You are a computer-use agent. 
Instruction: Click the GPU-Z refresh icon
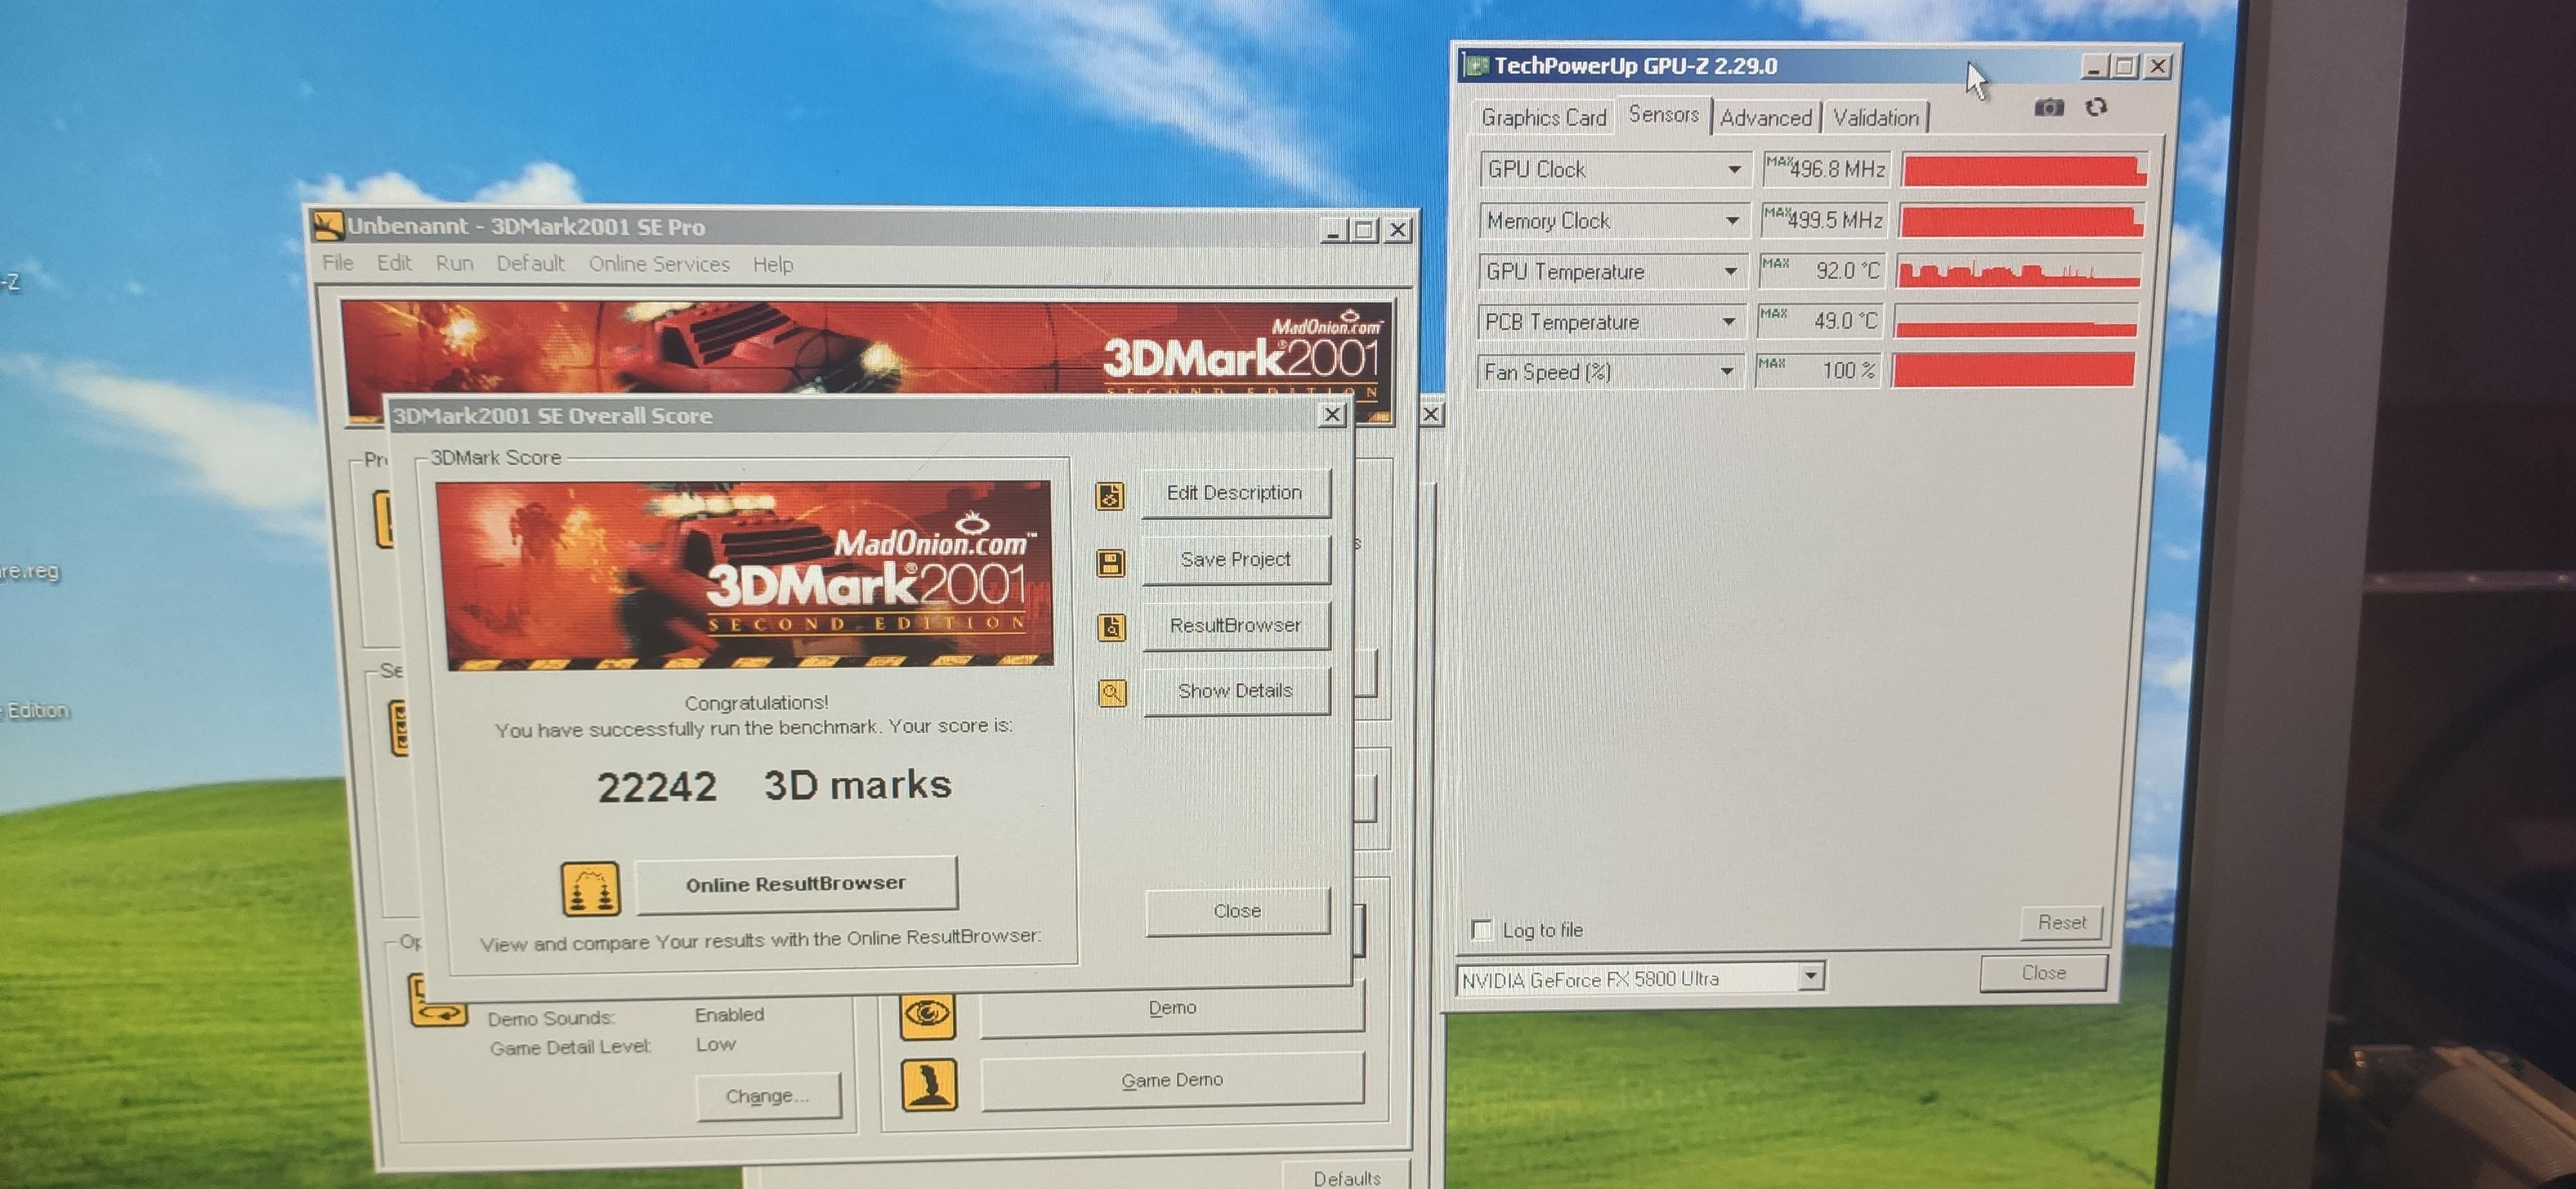[x=2097, y=107]
